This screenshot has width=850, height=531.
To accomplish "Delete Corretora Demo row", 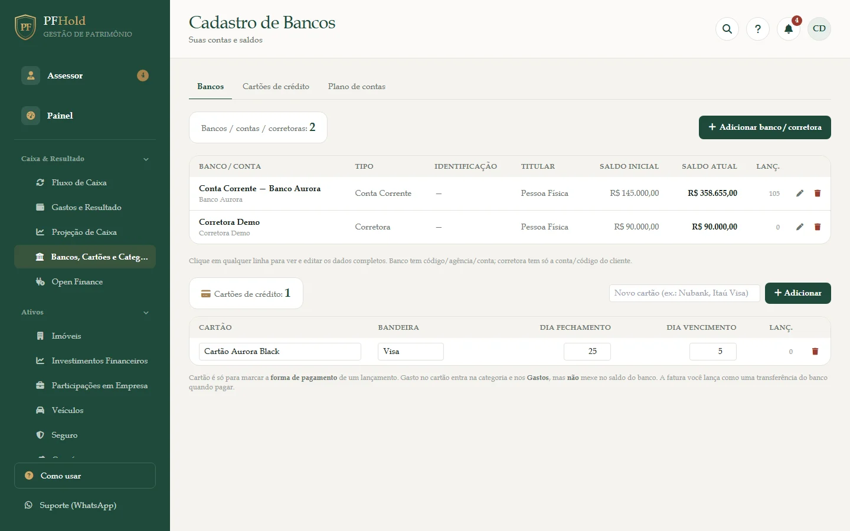I will 818,227.
